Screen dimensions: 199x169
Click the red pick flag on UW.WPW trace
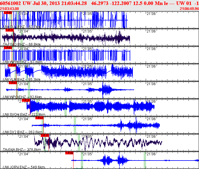click(9, 47)
